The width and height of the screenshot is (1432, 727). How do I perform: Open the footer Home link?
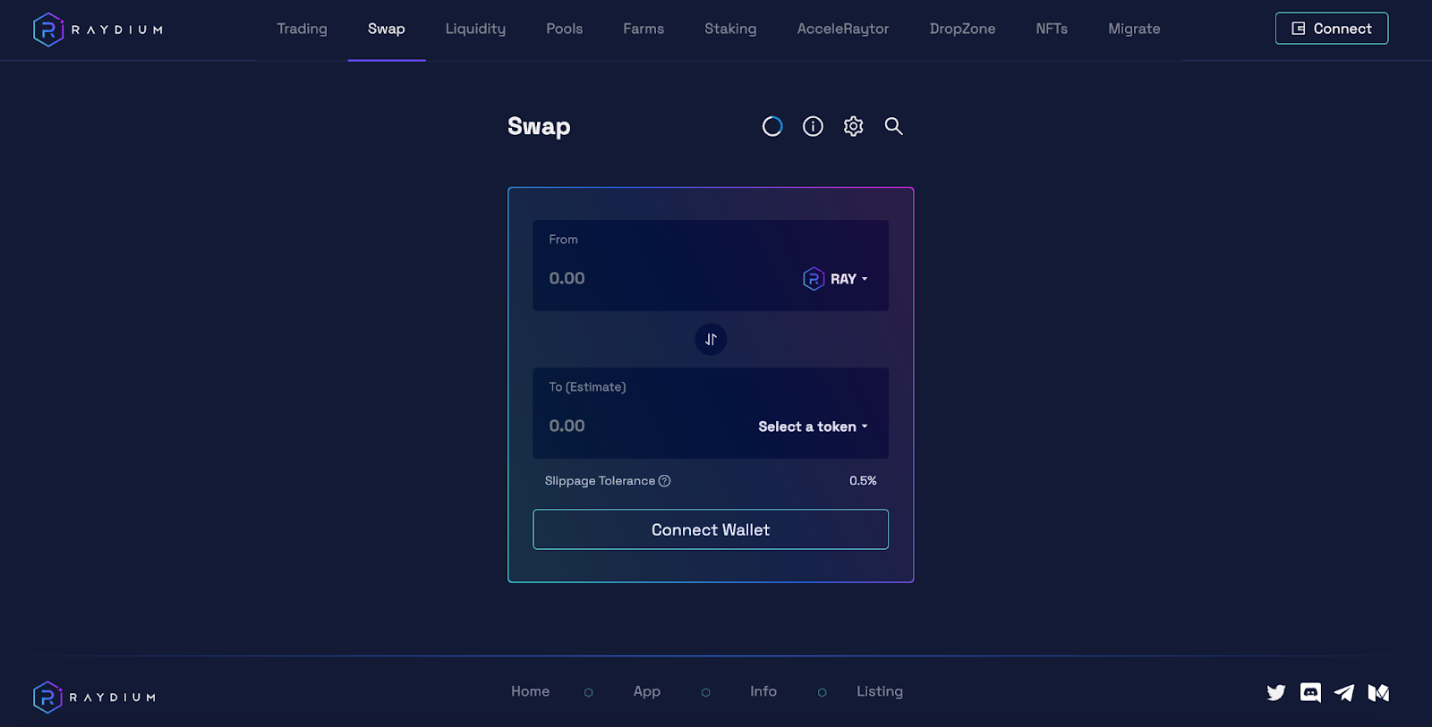(x=530, y=691)
